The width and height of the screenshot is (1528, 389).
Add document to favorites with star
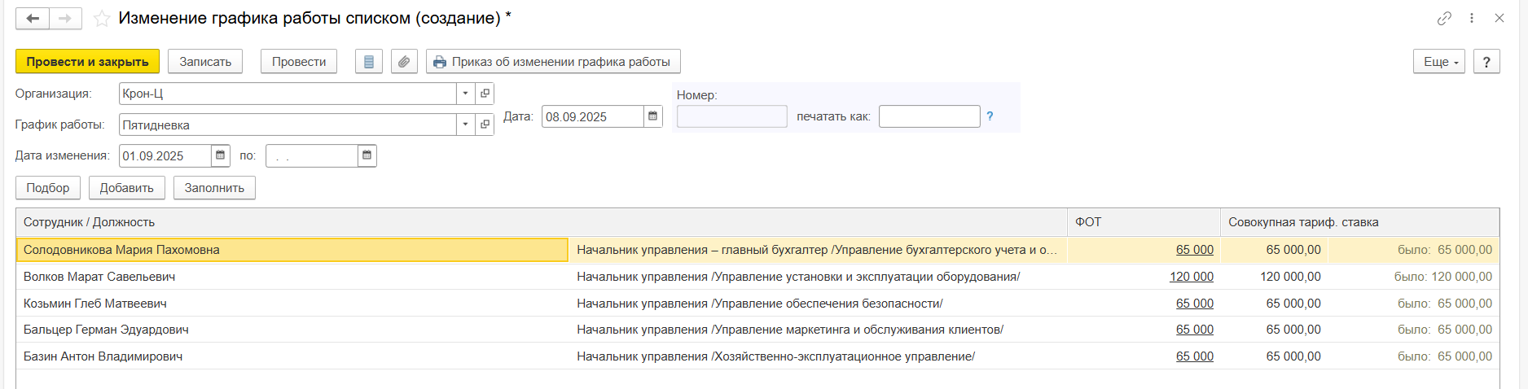[x=102, y=19]
